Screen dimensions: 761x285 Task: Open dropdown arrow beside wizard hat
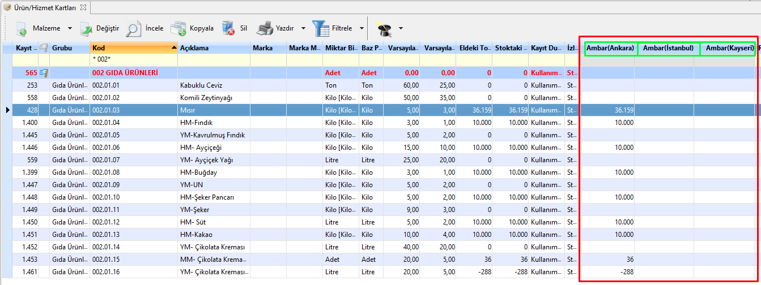click(x=401, y=28)
